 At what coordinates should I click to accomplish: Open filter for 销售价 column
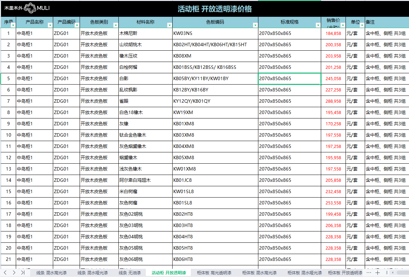click(342, 25)
